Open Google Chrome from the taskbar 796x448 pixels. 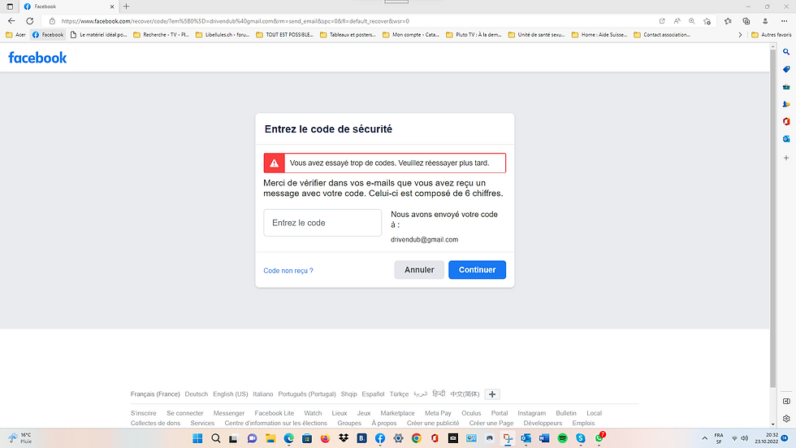(416, 438)
